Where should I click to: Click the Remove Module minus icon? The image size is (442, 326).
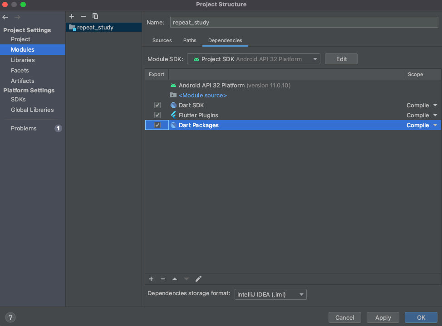[83, 16]
